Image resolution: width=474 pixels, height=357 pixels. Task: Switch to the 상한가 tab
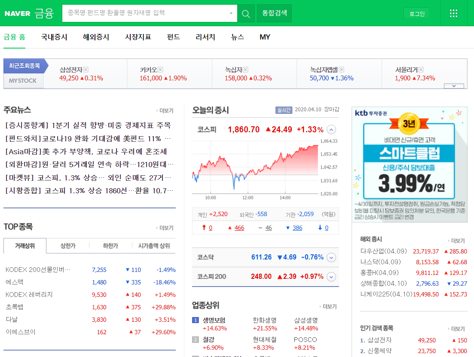pos(68,246)
